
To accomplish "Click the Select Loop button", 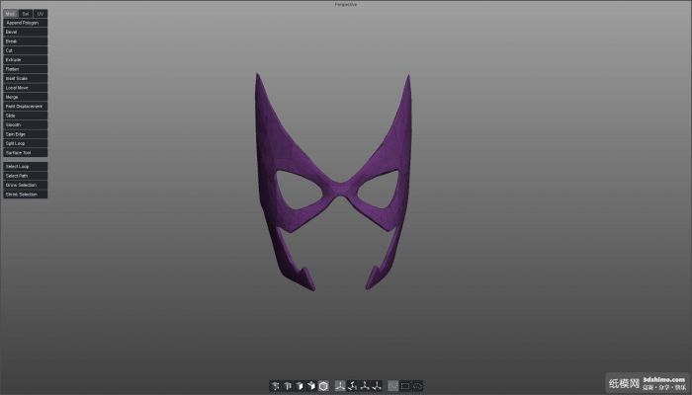I will [x=25, y=166].
